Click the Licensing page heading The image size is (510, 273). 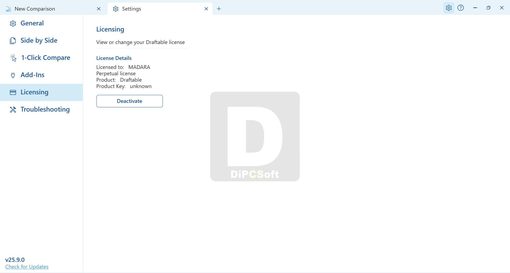(x=110, y=29)
